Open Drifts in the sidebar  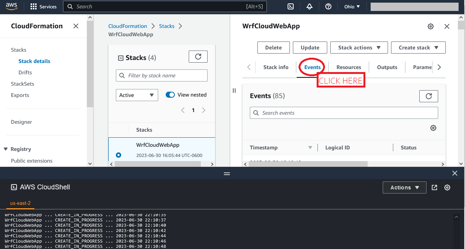pyautogui.click(x=25, y=72)
